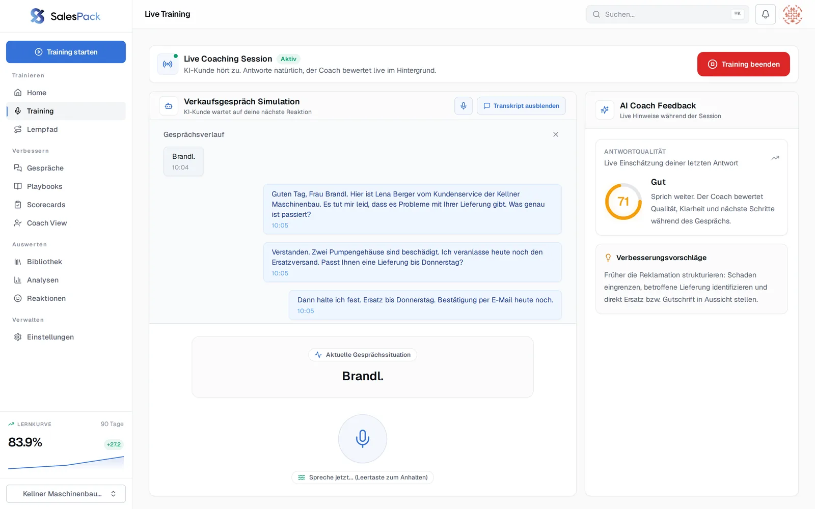
Task: Open Playbooks from the sidebar
Action: point(66,186)
